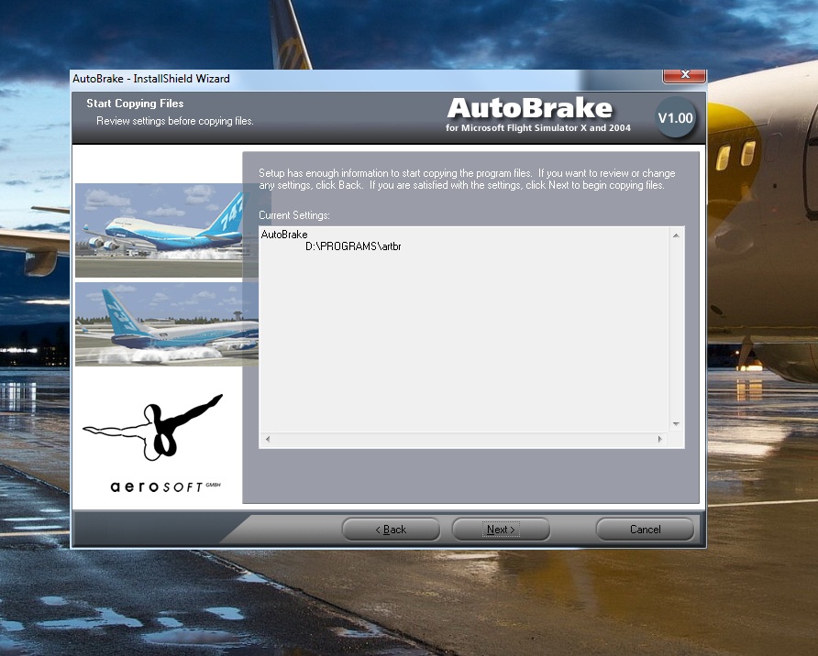818x656 pixels.
Task: Go back with the Back button
Action: [391, 530]
